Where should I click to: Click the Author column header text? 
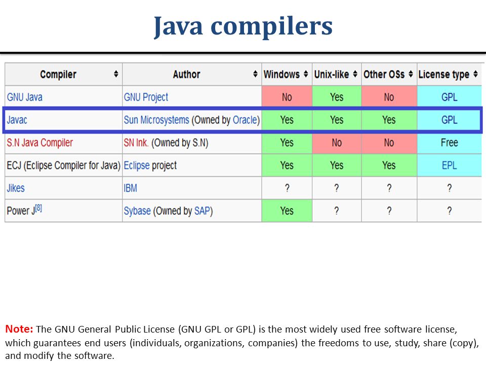click(x=187, y=74)
